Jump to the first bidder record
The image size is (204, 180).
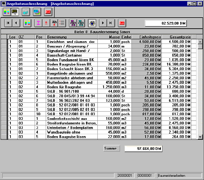[8, 23]
